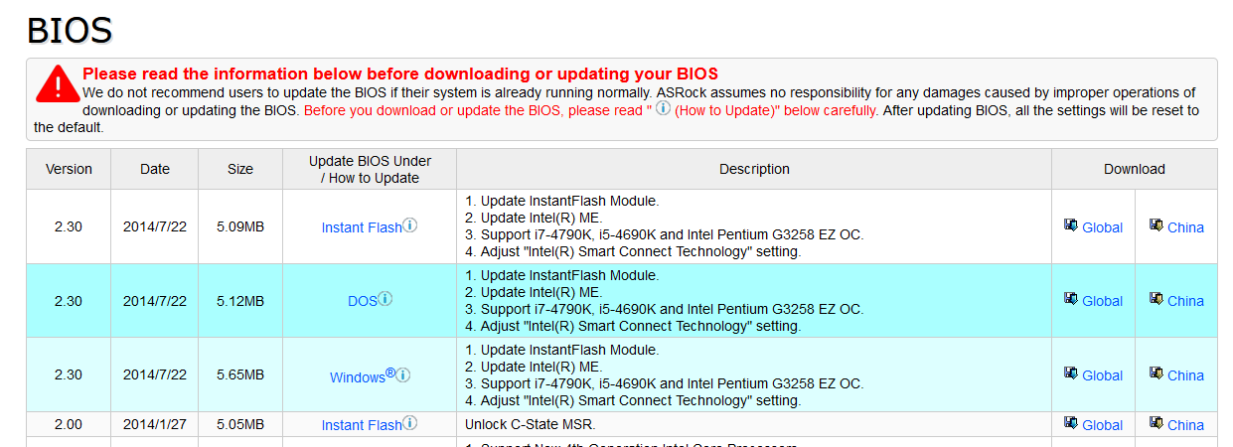
Task: Click the Date column header
Action: pos(155,169)
